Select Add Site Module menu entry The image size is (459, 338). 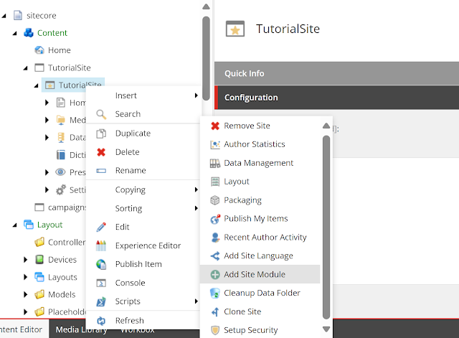(260, 274)
